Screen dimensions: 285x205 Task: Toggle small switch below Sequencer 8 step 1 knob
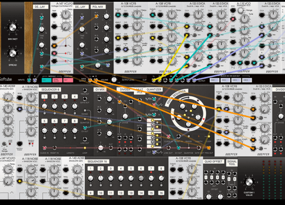pos(44,113)
